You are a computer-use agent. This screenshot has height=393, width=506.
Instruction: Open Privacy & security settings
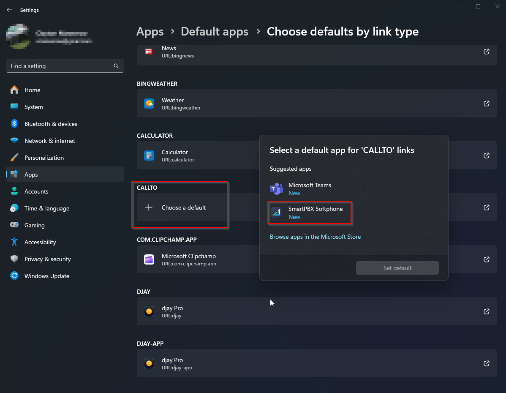pos(65,259)
